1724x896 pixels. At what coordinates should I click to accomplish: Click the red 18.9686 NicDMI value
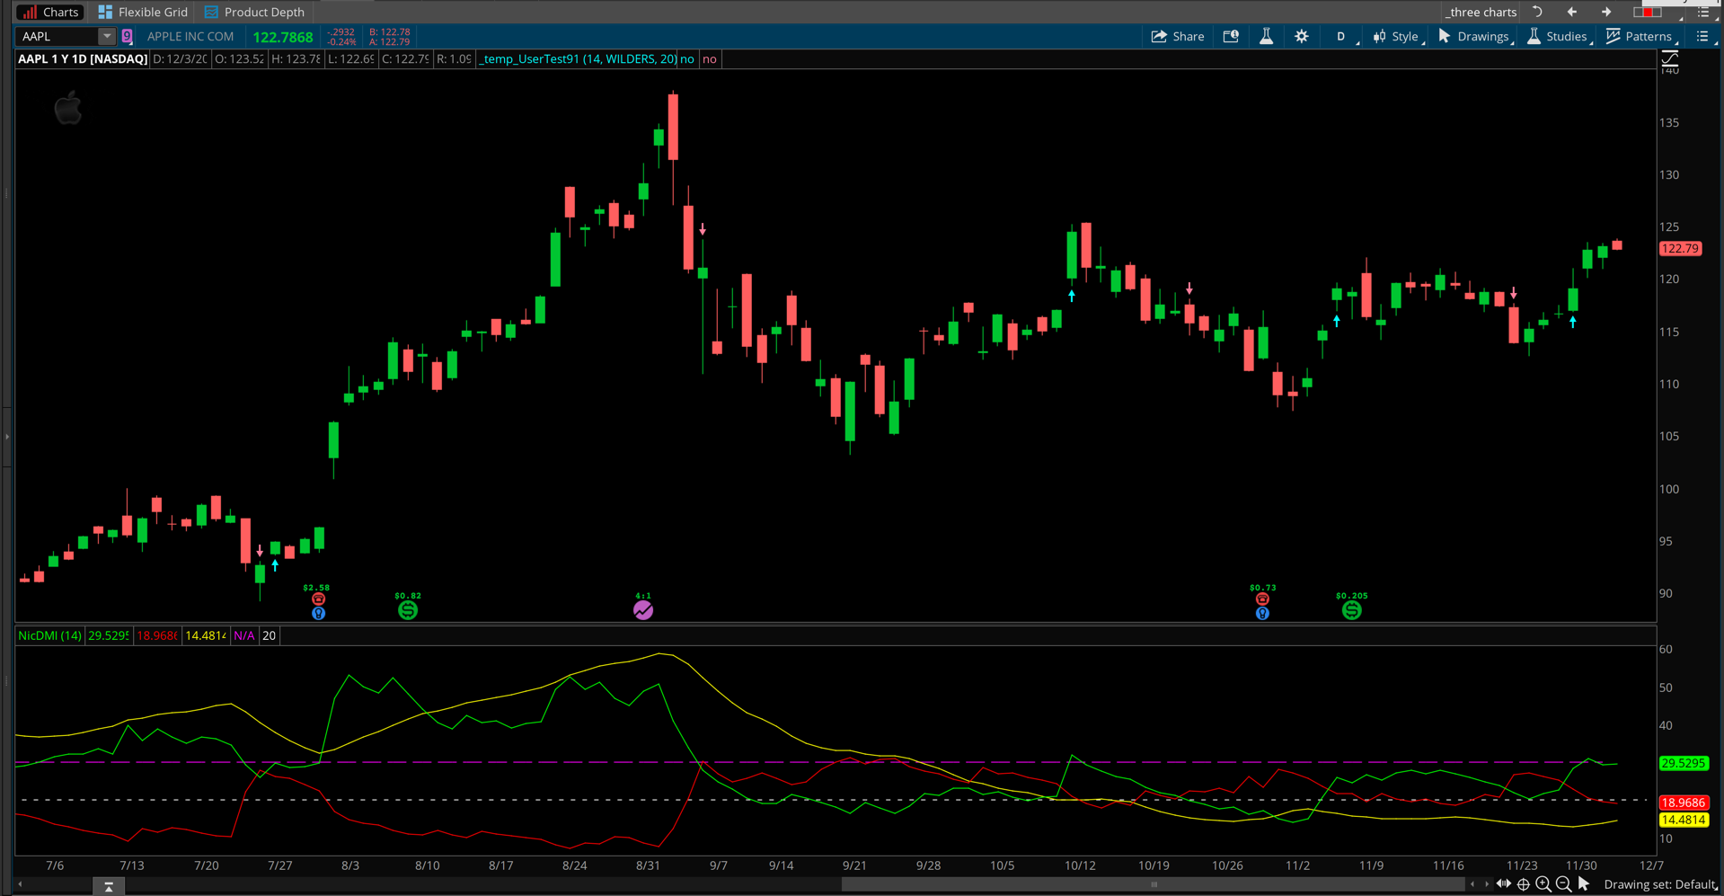pyautogui.click(x=157, y=635)
